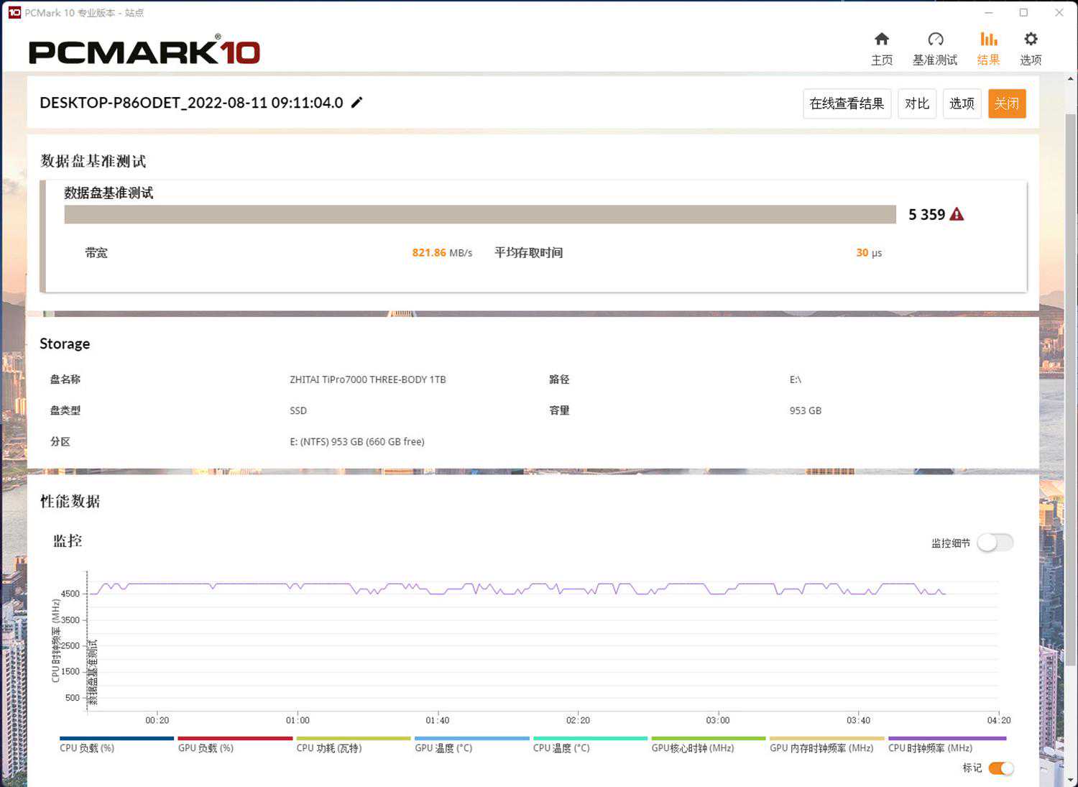Click the PCMark 10 title bar app icon
The image size is (1078, 787).
[x=14, y=12]
